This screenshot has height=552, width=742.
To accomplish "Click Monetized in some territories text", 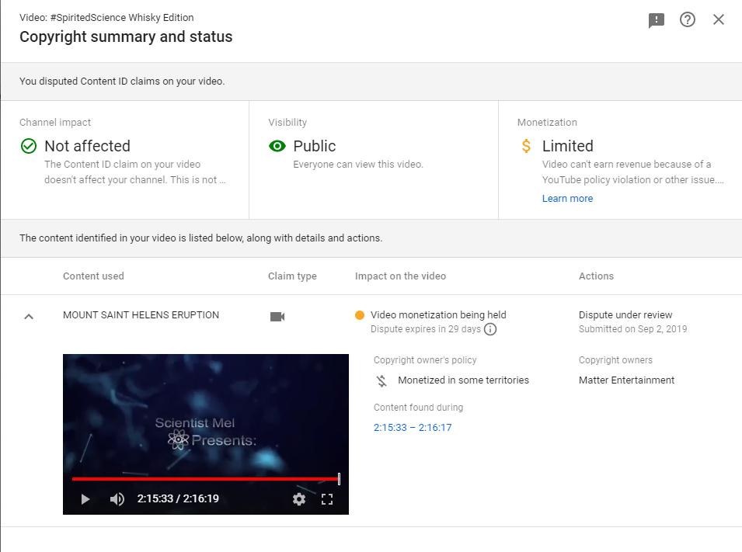I will tap(463, 380).
